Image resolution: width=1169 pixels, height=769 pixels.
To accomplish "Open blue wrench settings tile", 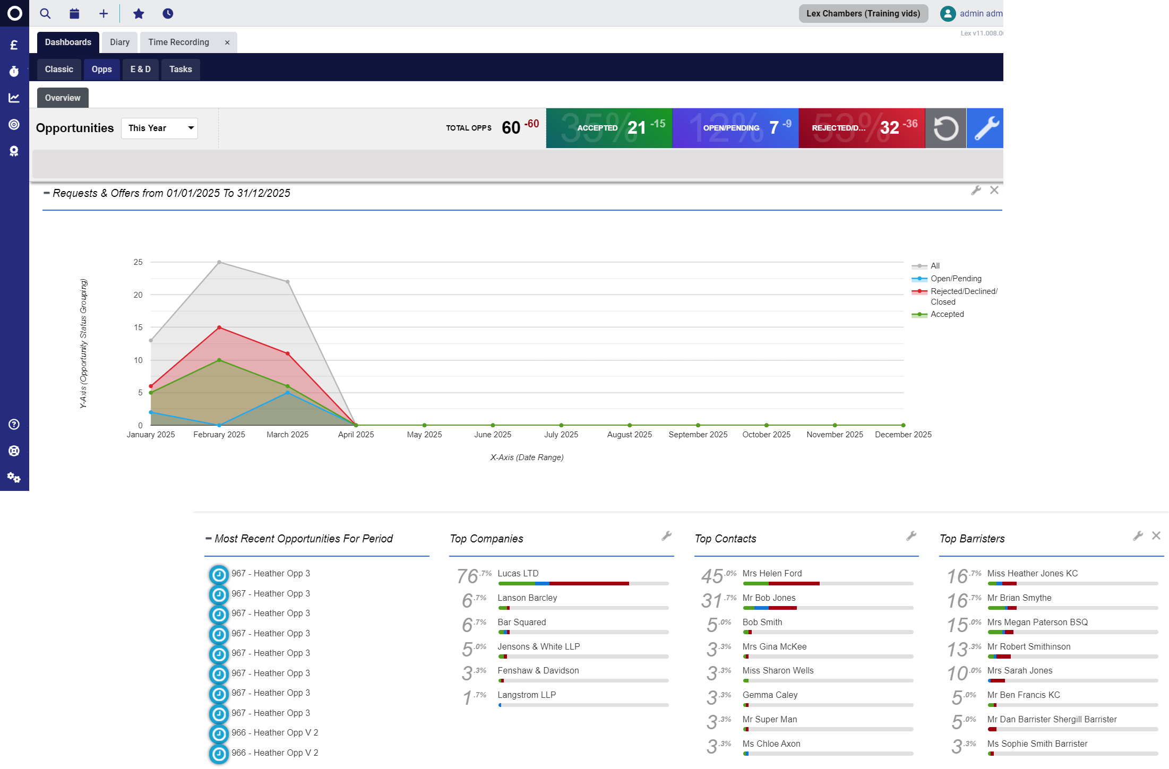I will pyautogui.click(x=985, y=128).
